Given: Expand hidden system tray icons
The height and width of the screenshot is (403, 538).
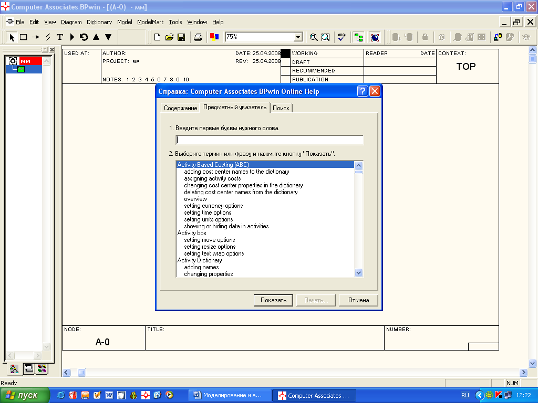Looking at the screenshot, I should click(479, 395).
